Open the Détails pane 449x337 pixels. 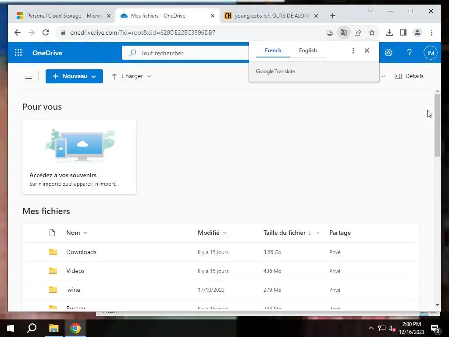(409, 76)
